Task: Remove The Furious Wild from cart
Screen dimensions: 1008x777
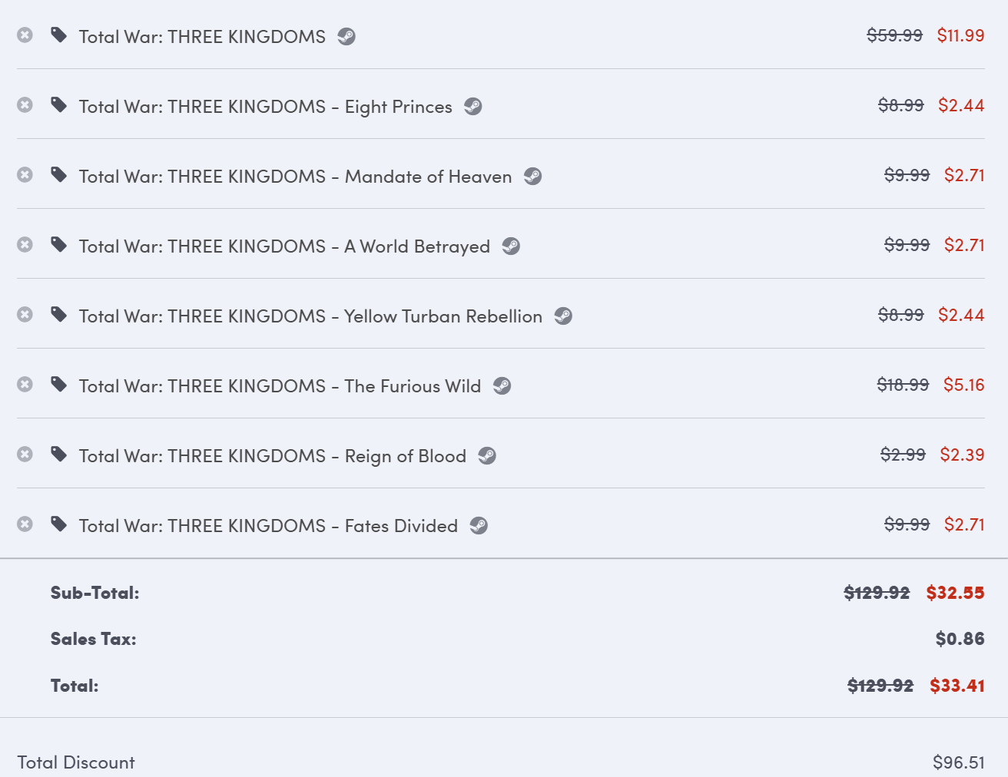Action: [25, 385]
